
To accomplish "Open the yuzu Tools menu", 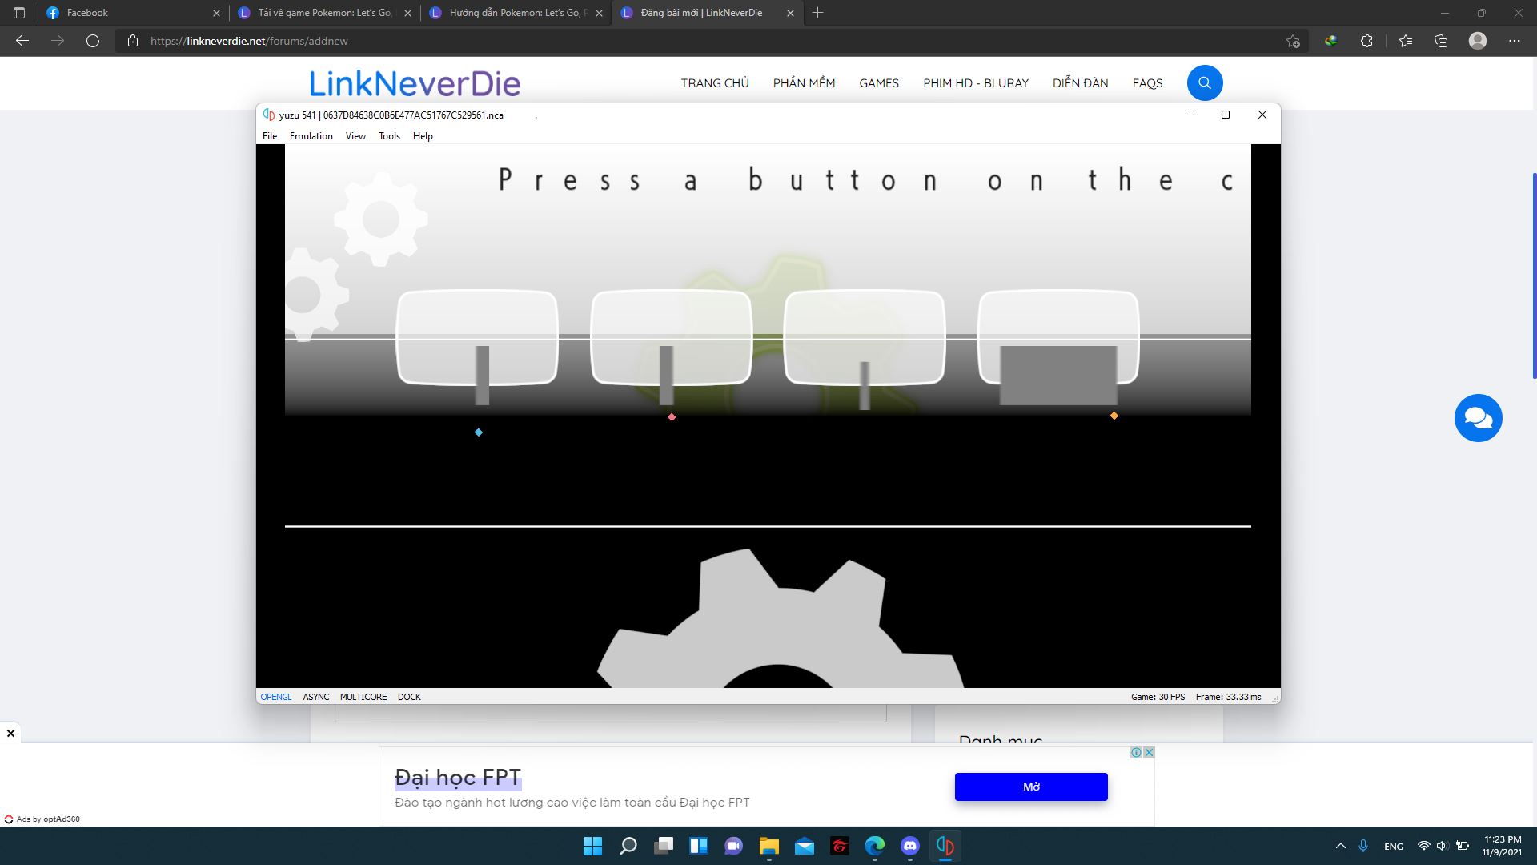I will (x=389, y=136).
